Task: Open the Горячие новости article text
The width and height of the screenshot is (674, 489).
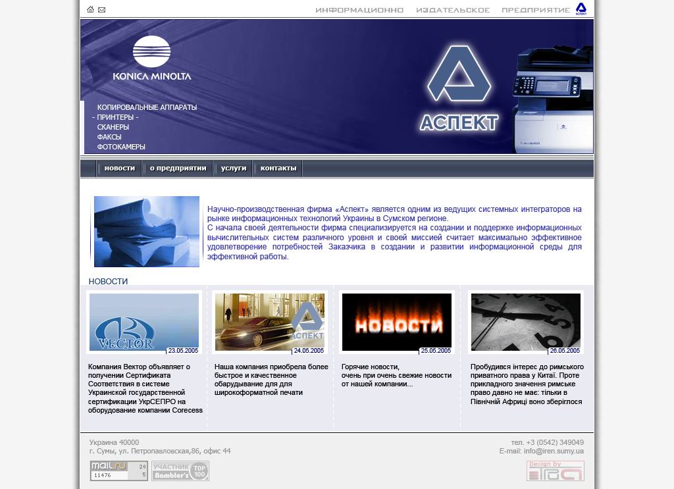Action: (396, 375)
